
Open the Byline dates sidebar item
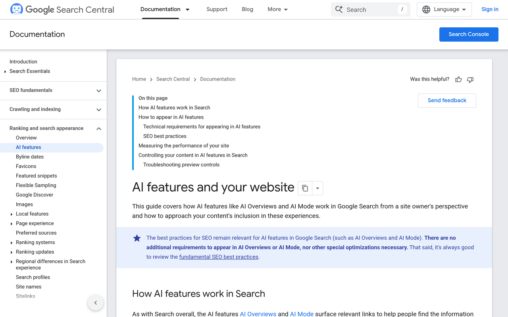click(30, 157)
